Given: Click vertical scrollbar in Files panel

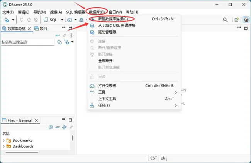Looking at the screenshot, I should click(x=72, y=138).
